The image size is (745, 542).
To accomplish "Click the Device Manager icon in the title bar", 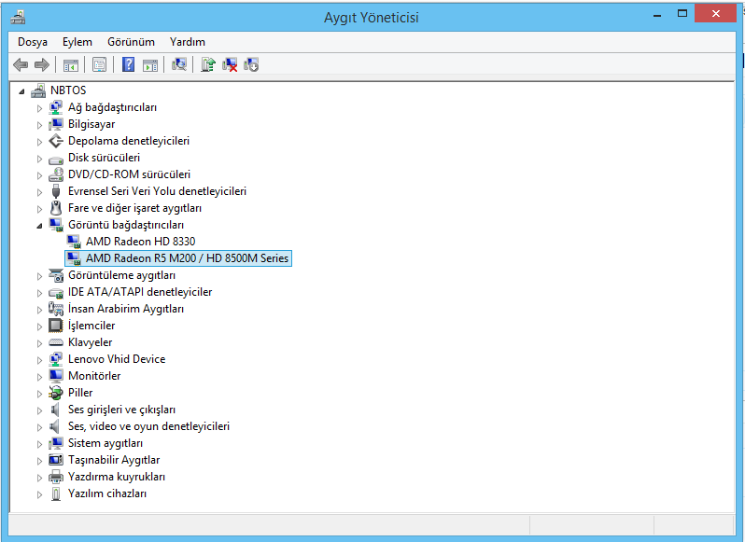I will (18, 18).
